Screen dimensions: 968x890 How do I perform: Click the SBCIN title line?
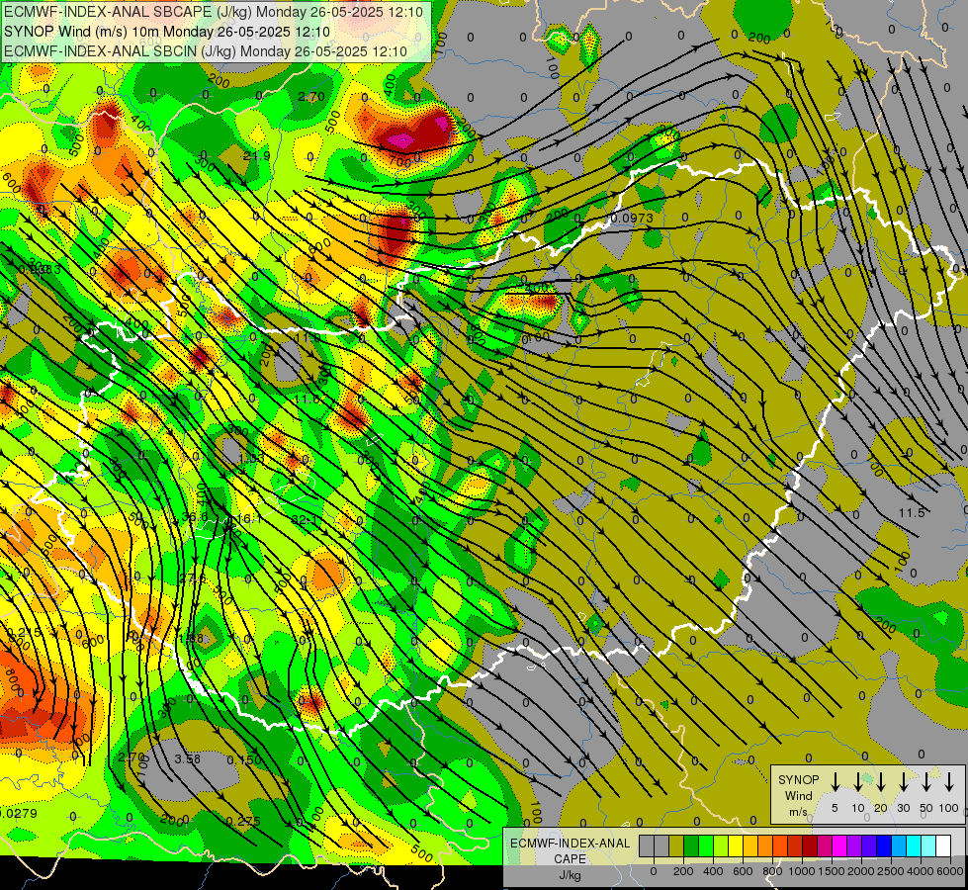pos(206,51)
